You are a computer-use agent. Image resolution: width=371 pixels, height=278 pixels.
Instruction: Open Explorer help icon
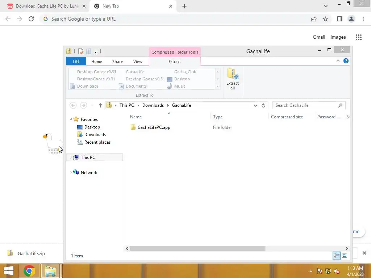346,61
